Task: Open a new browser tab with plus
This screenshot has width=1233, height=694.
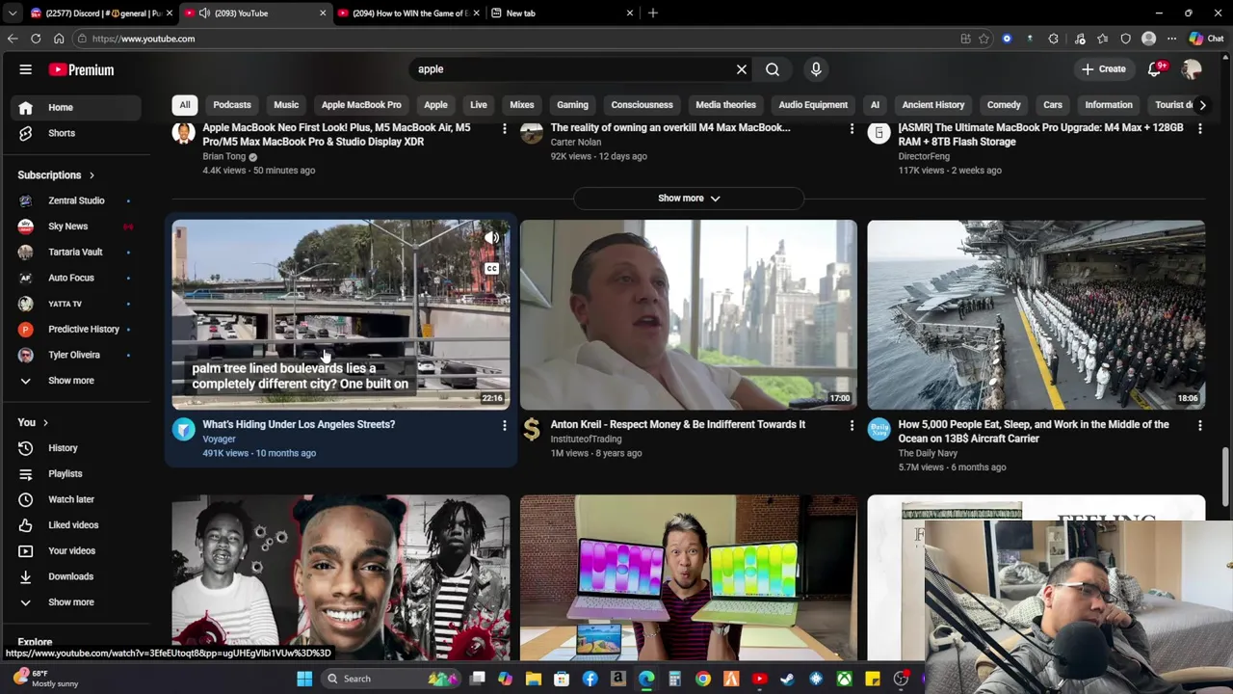Action: point(653,13)
